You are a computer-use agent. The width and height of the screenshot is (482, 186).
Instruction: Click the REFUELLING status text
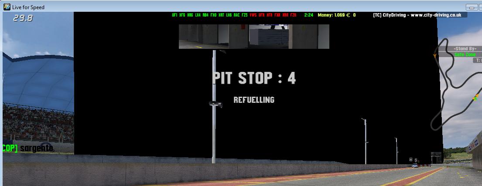[x=254, y=100]
